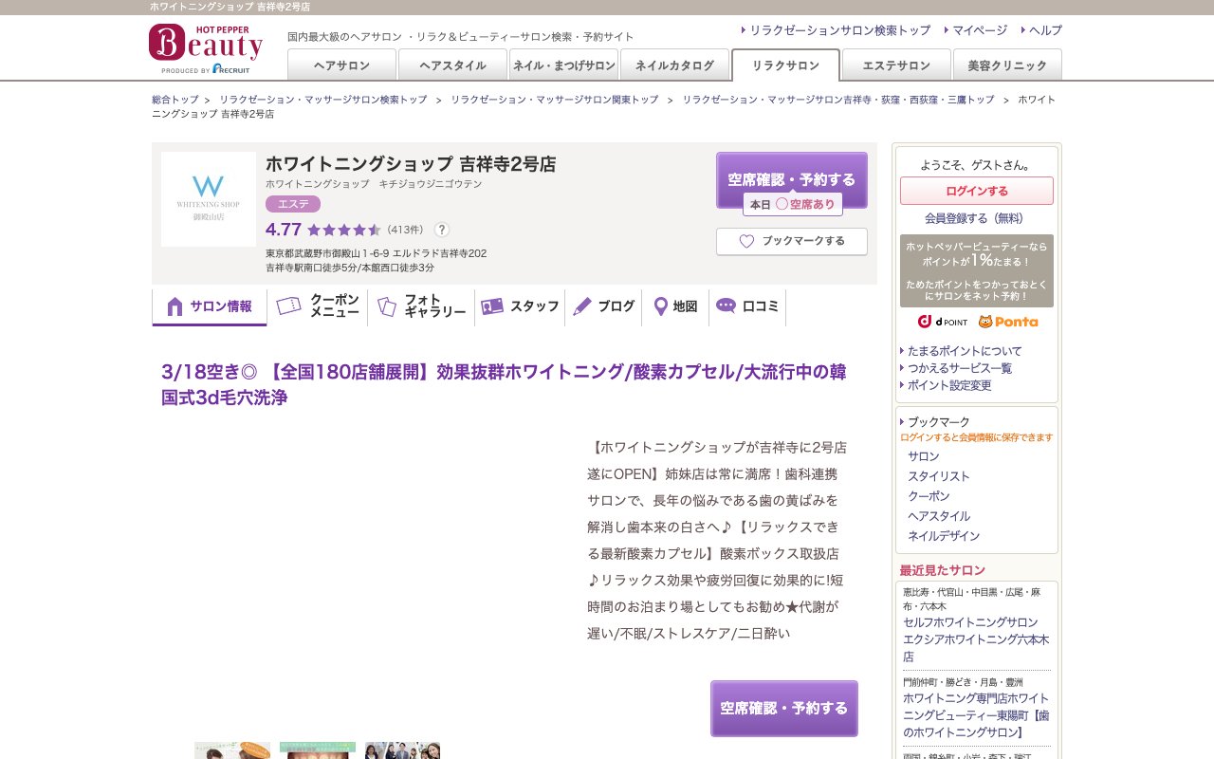Click the 口コミ speech bubble icon

[726, 305]
